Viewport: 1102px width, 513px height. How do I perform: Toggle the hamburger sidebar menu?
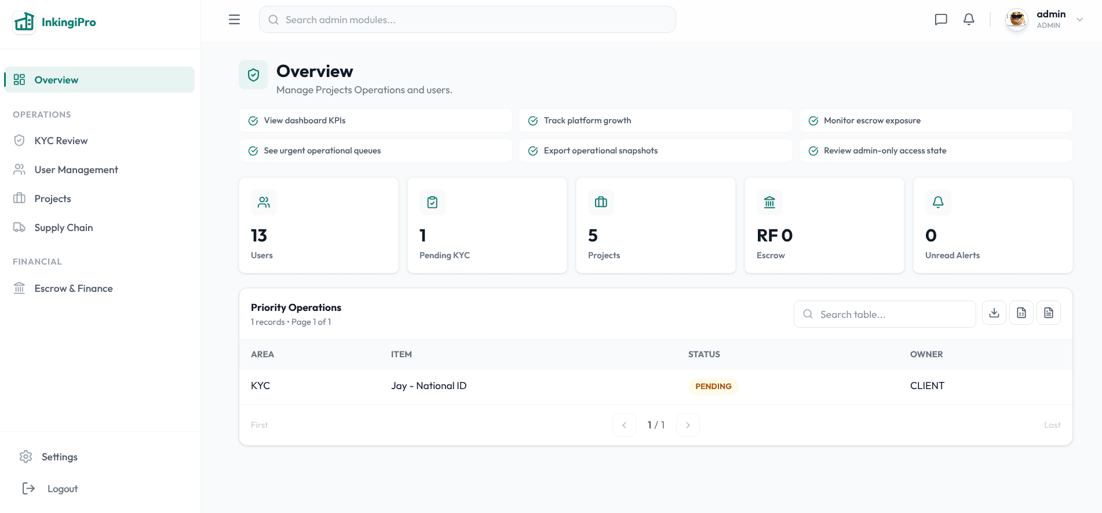coord(234,20)
